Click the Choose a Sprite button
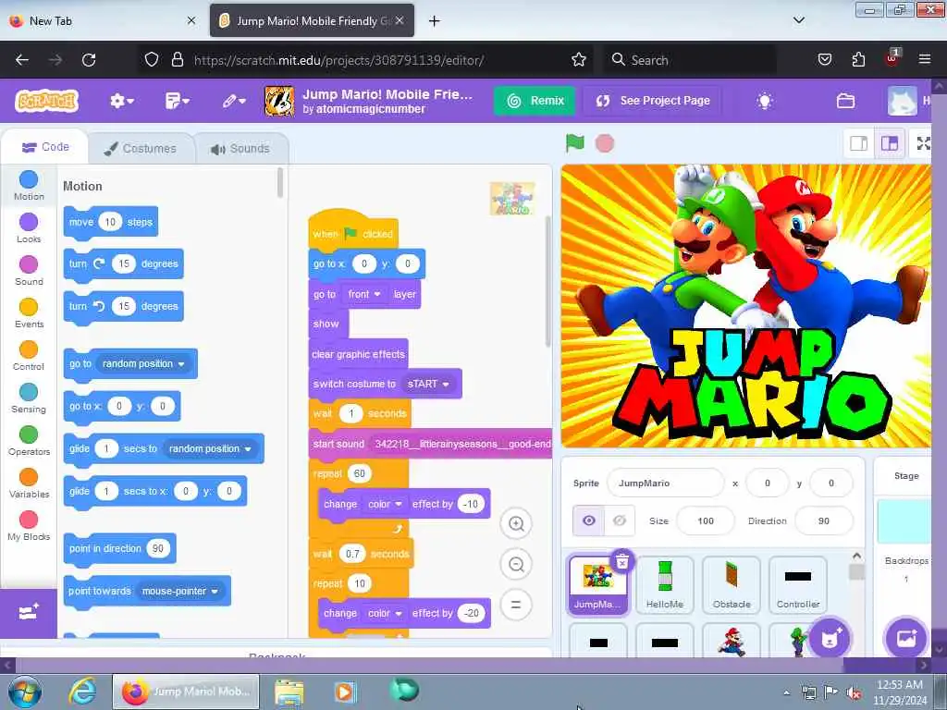Screen dimensions: 947x710 click(830, 639)
